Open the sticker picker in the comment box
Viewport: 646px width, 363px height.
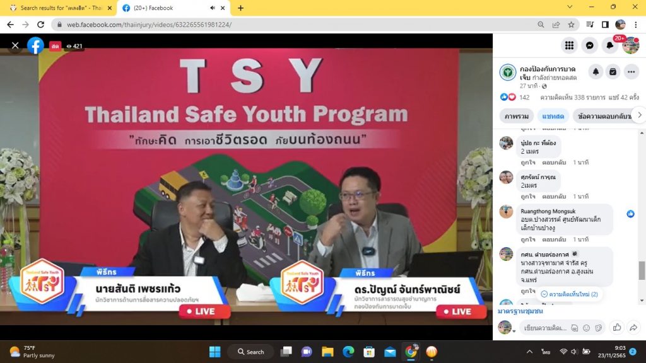598,328
